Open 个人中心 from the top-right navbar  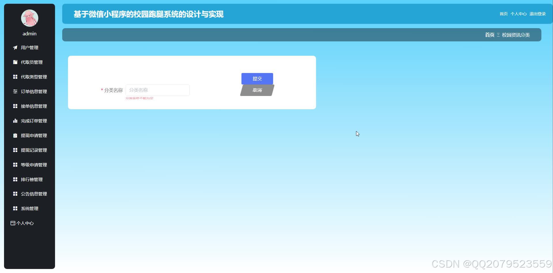[519, 14]
